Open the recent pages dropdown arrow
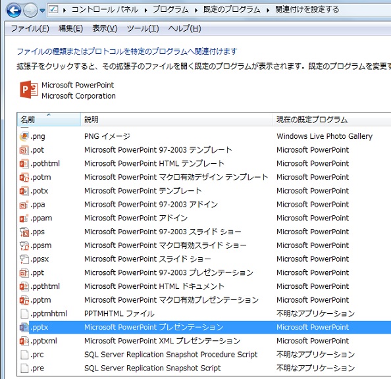Screen dimensions: 391x379 coord(42,11)
